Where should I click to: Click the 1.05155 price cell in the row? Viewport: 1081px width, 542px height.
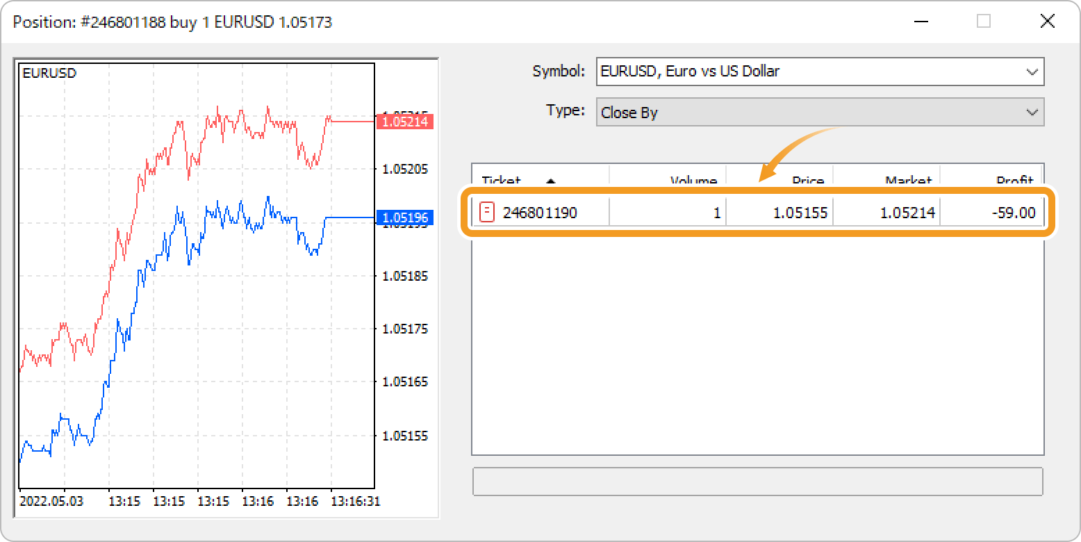coord(800,213)
